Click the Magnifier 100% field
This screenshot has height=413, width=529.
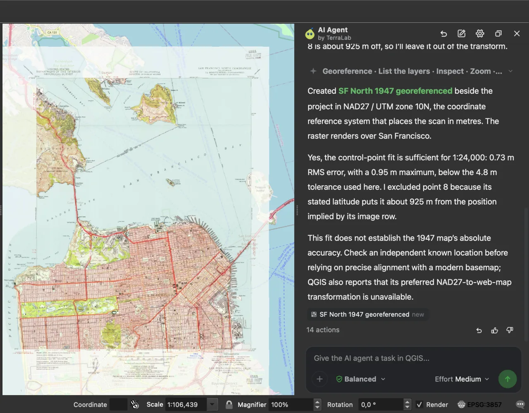(x=291, y=405)
